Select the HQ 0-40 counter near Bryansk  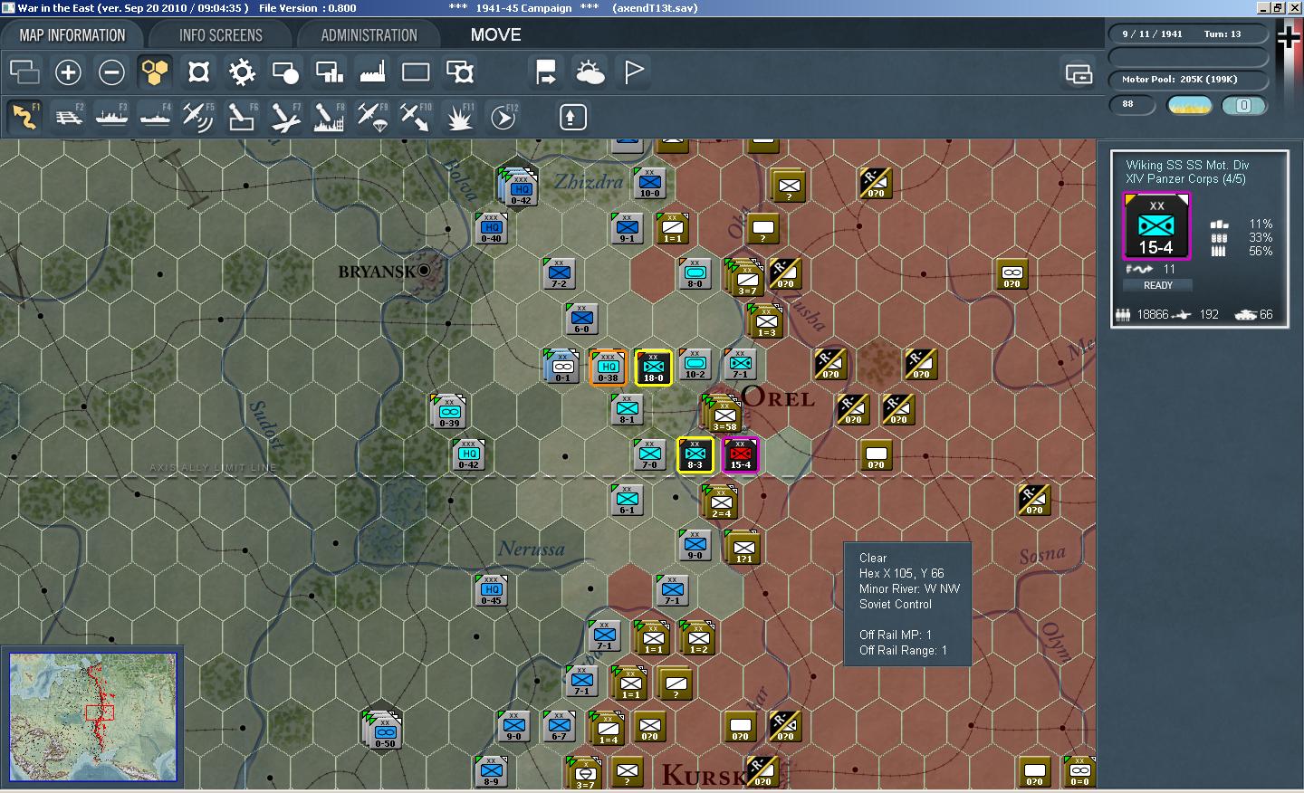pos(491,229)
